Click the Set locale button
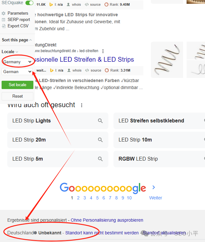Viewport: 205px width, 242px height. point(17,85)
